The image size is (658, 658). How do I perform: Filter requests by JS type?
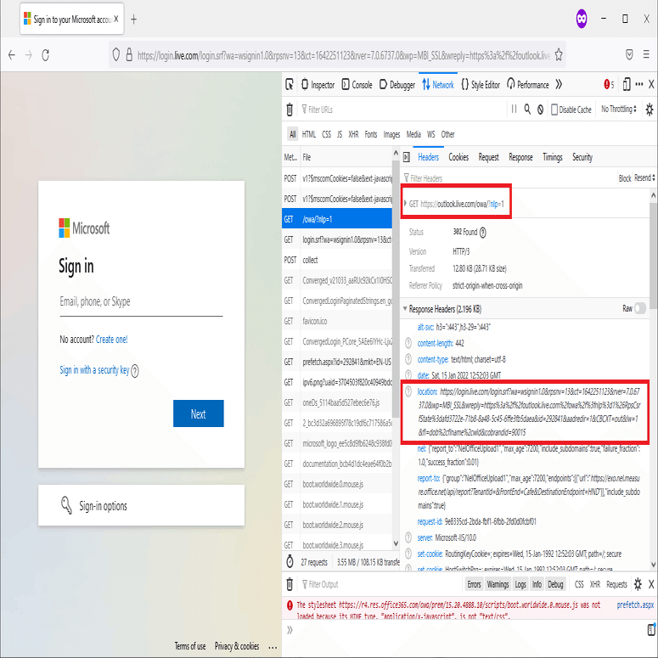(340, 134)
